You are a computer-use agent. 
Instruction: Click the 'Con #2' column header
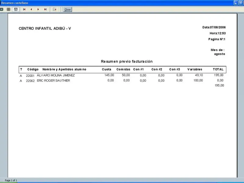point(157,70)
